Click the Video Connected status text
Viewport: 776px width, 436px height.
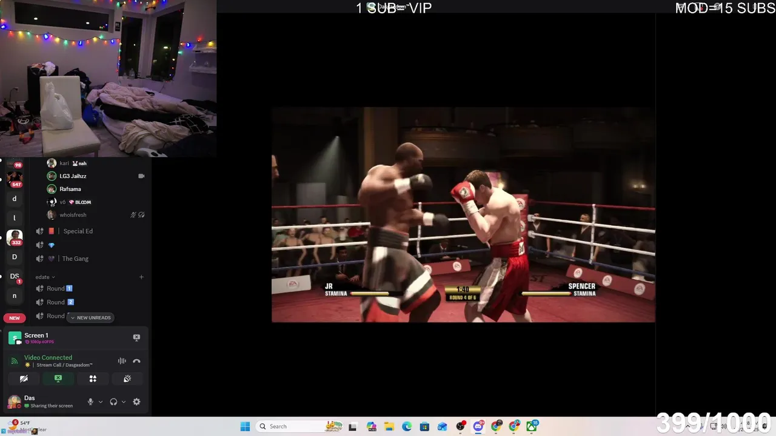[x=48, y=357]
